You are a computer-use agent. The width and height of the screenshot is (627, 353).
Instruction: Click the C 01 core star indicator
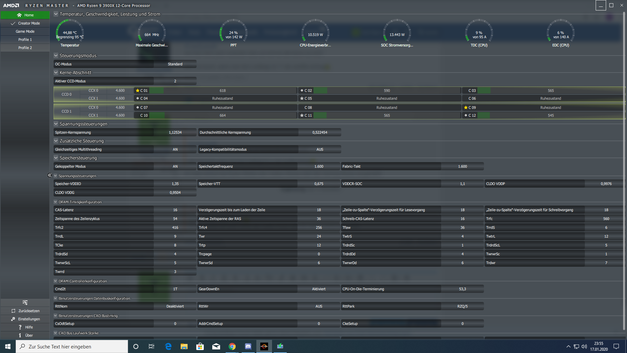coord(137,91)
